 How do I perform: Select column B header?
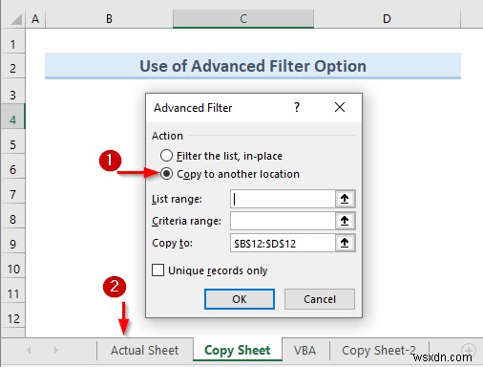pos(109,19)
